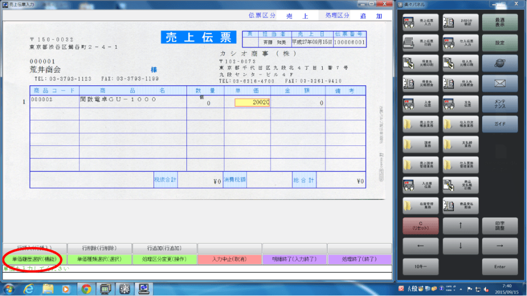
Task: Open 設定 in the 楽々パネル
Action: [500, 43]
